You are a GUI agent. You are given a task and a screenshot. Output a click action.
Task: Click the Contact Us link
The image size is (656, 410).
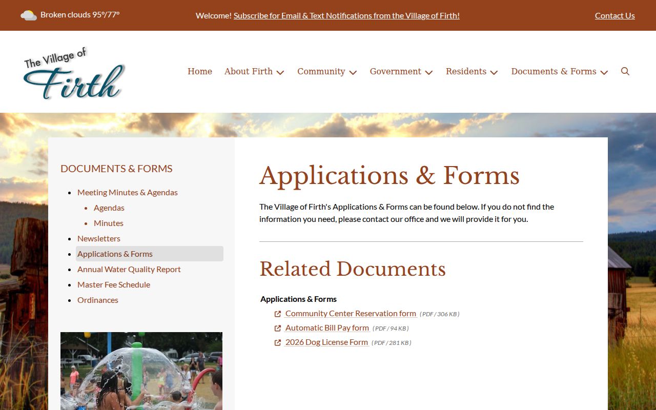615,15
